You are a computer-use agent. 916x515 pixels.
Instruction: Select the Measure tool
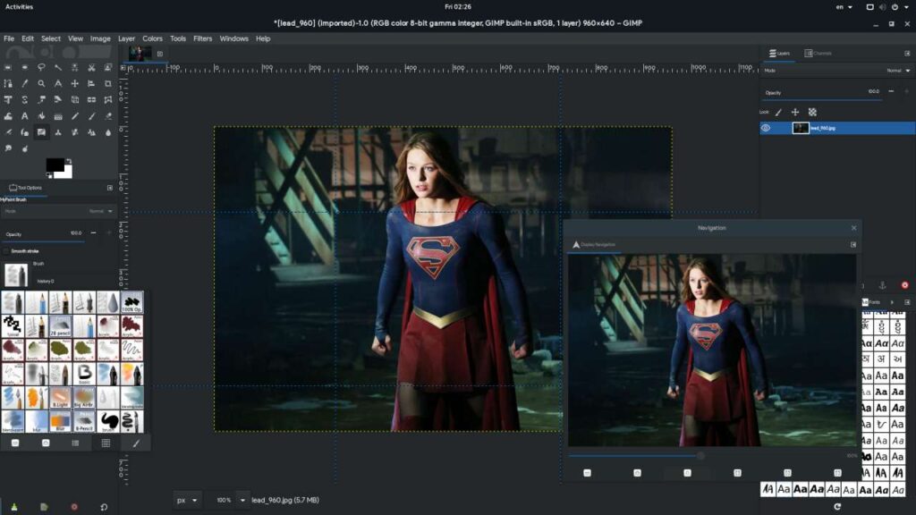(58, 83)
